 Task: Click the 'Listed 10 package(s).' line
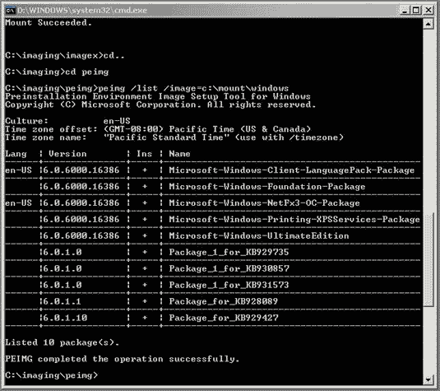pos(62,342)
